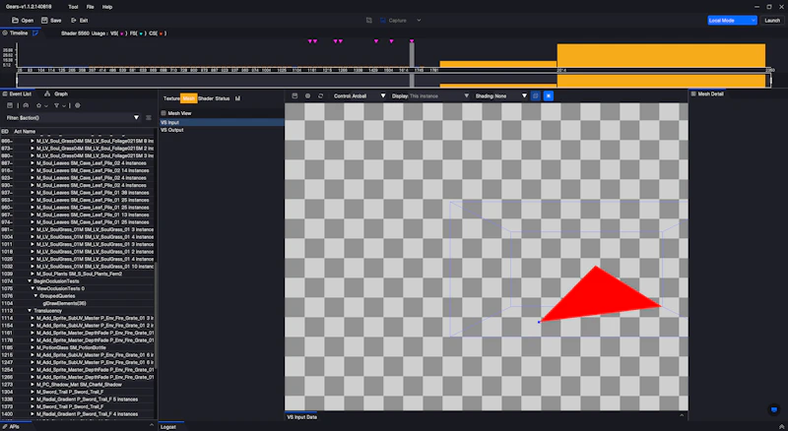Toggle the CS shader usage marker

[161, 33]
